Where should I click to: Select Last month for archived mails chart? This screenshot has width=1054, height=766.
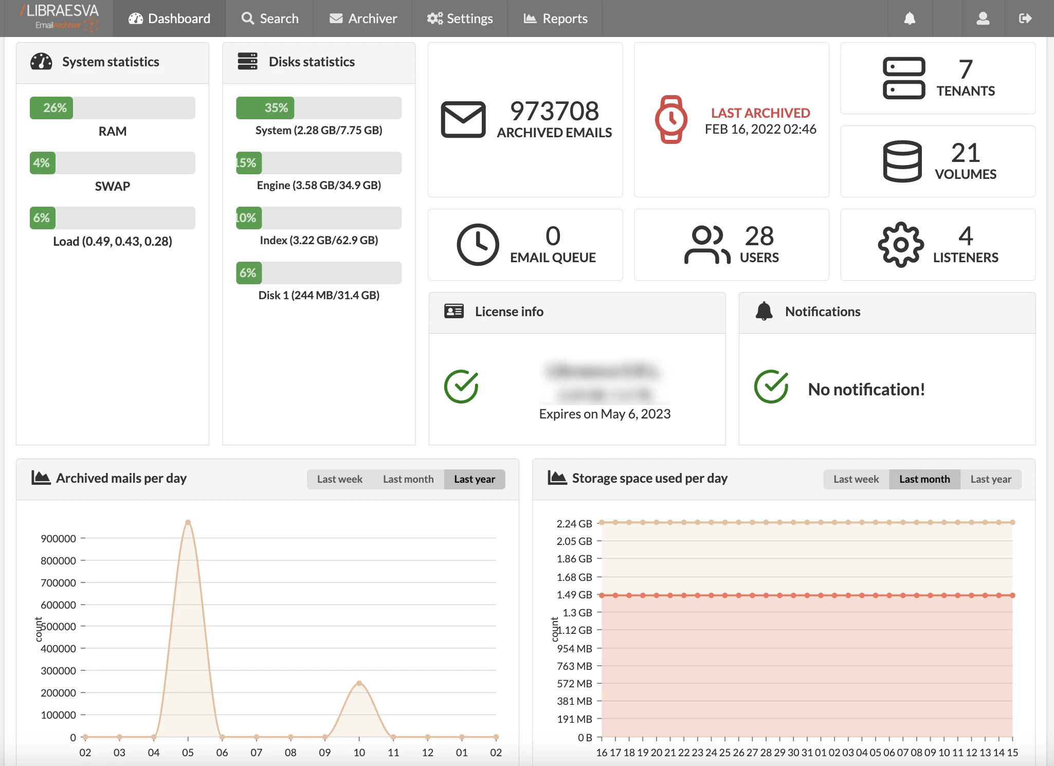point(408,479)
